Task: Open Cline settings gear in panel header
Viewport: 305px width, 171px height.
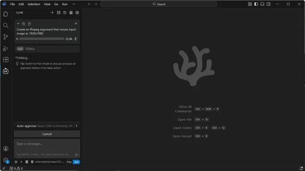Action: [x=77, y=13]
